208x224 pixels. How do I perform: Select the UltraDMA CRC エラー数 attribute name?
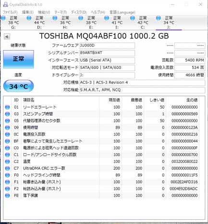[x=44, y=168]
